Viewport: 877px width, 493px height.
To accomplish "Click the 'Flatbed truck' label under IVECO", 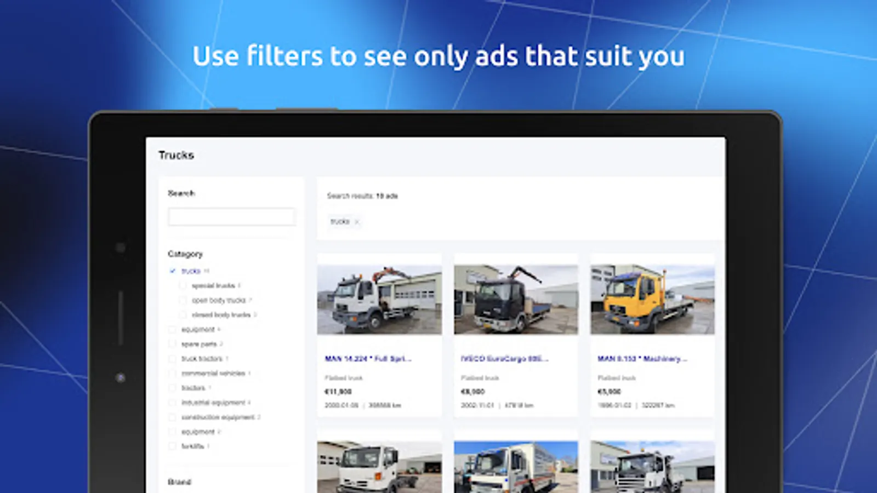I will 480,378.
